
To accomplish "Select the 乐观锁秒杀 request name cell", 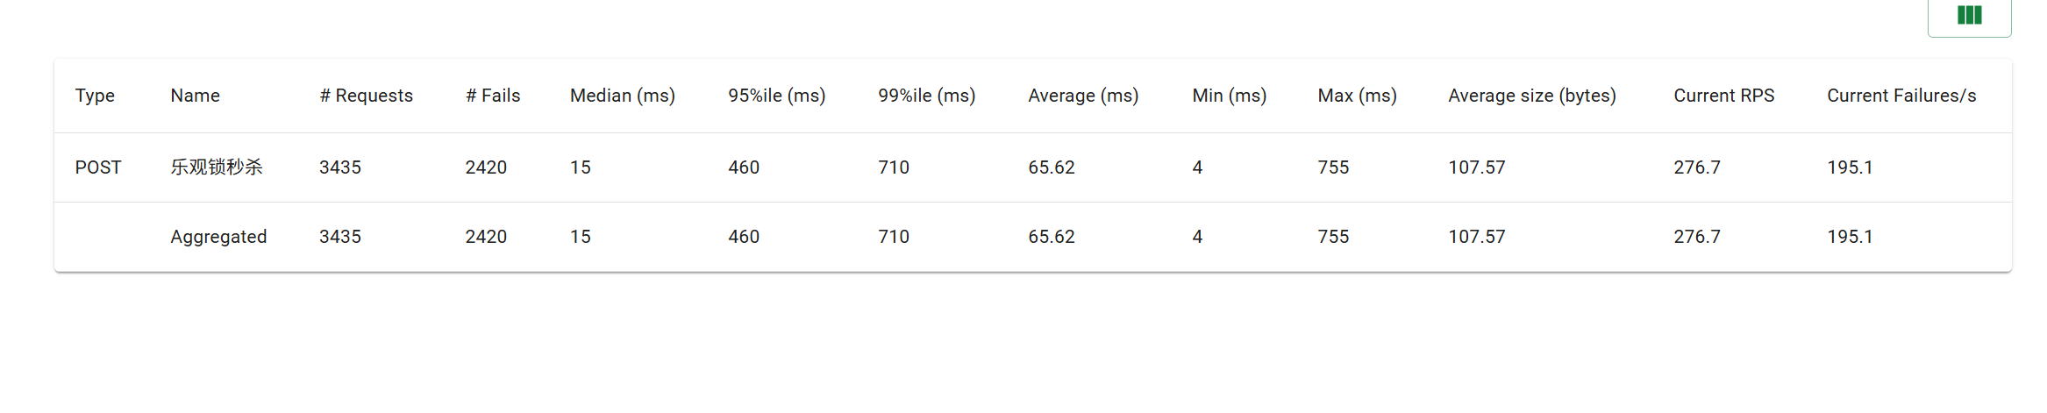I will [217, 167].
